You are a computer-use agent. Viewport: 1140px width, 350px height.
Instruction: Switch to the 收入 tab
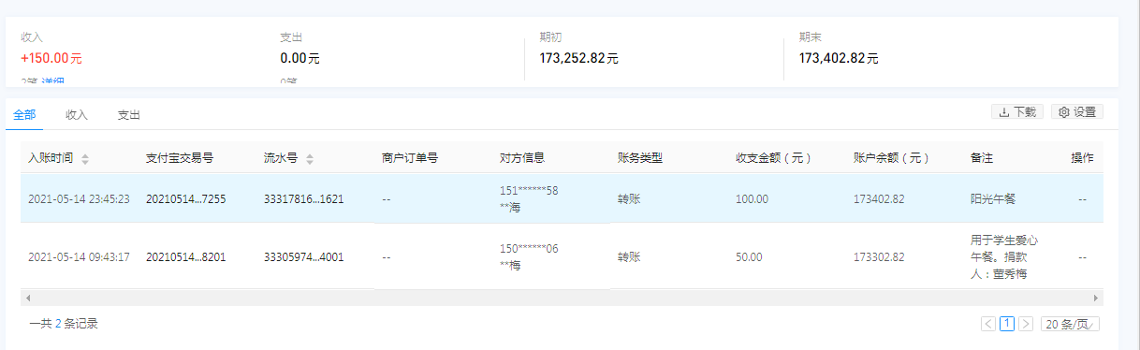coord(77,115)
